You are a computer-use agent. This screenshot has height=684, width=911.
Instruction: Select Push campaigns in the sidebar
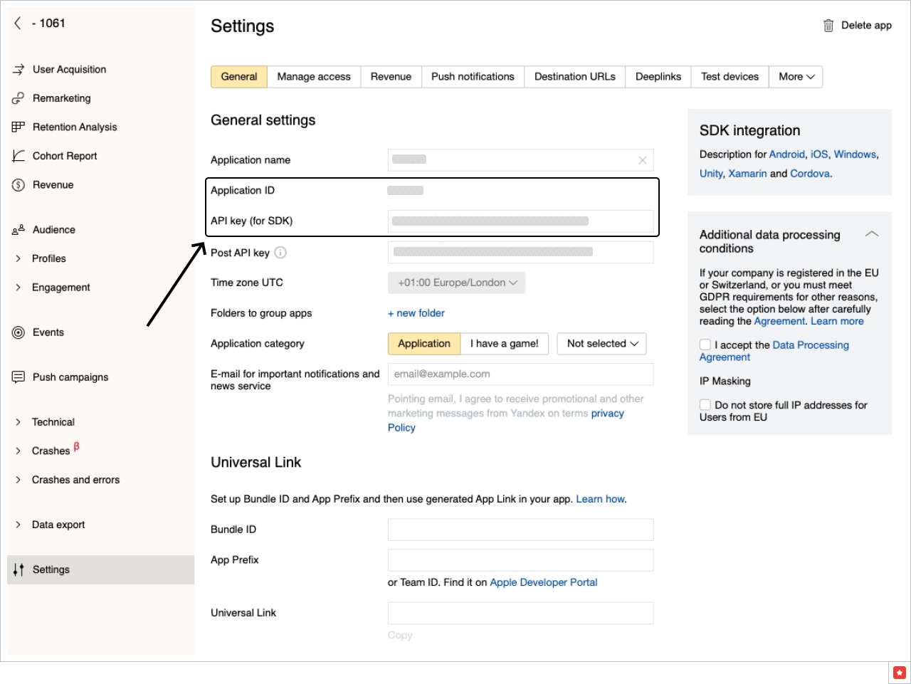tap(70, 377)
